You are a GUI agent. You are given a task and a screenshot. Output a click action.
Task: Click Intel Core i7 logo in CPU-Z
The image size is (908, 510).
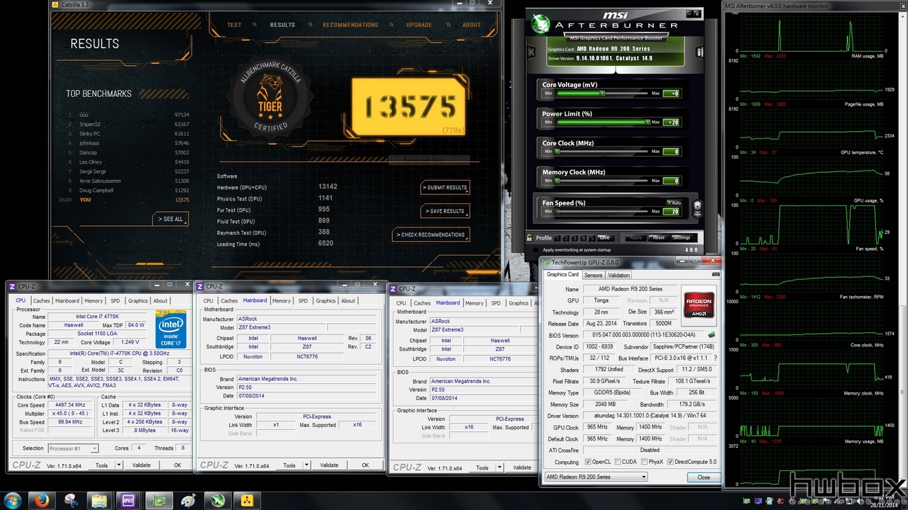pyautogui.click(x=171, y=329)
